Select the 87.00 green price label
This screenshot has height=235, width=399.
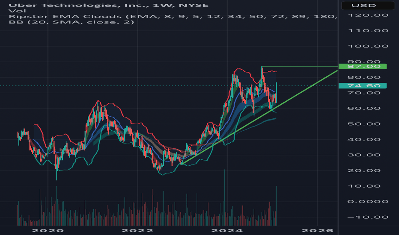pos(363,67)
